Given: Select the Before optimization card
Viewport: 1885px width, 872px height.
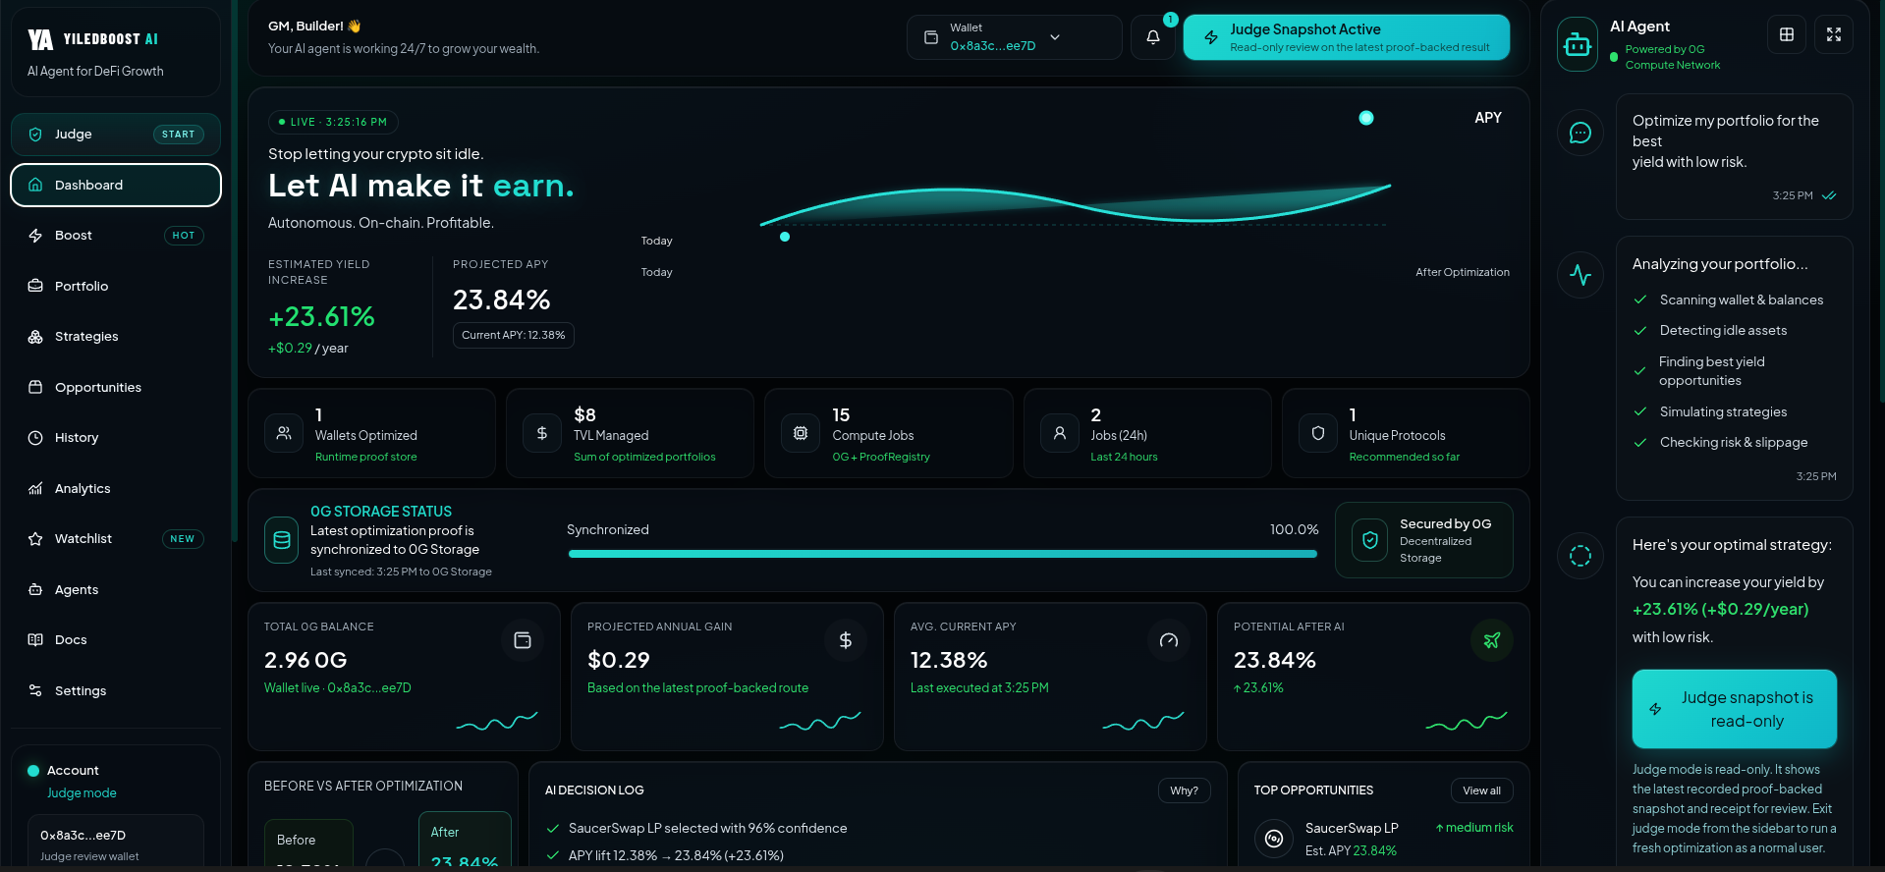Looking at the screenshot, I should click(x=308, y=843).
